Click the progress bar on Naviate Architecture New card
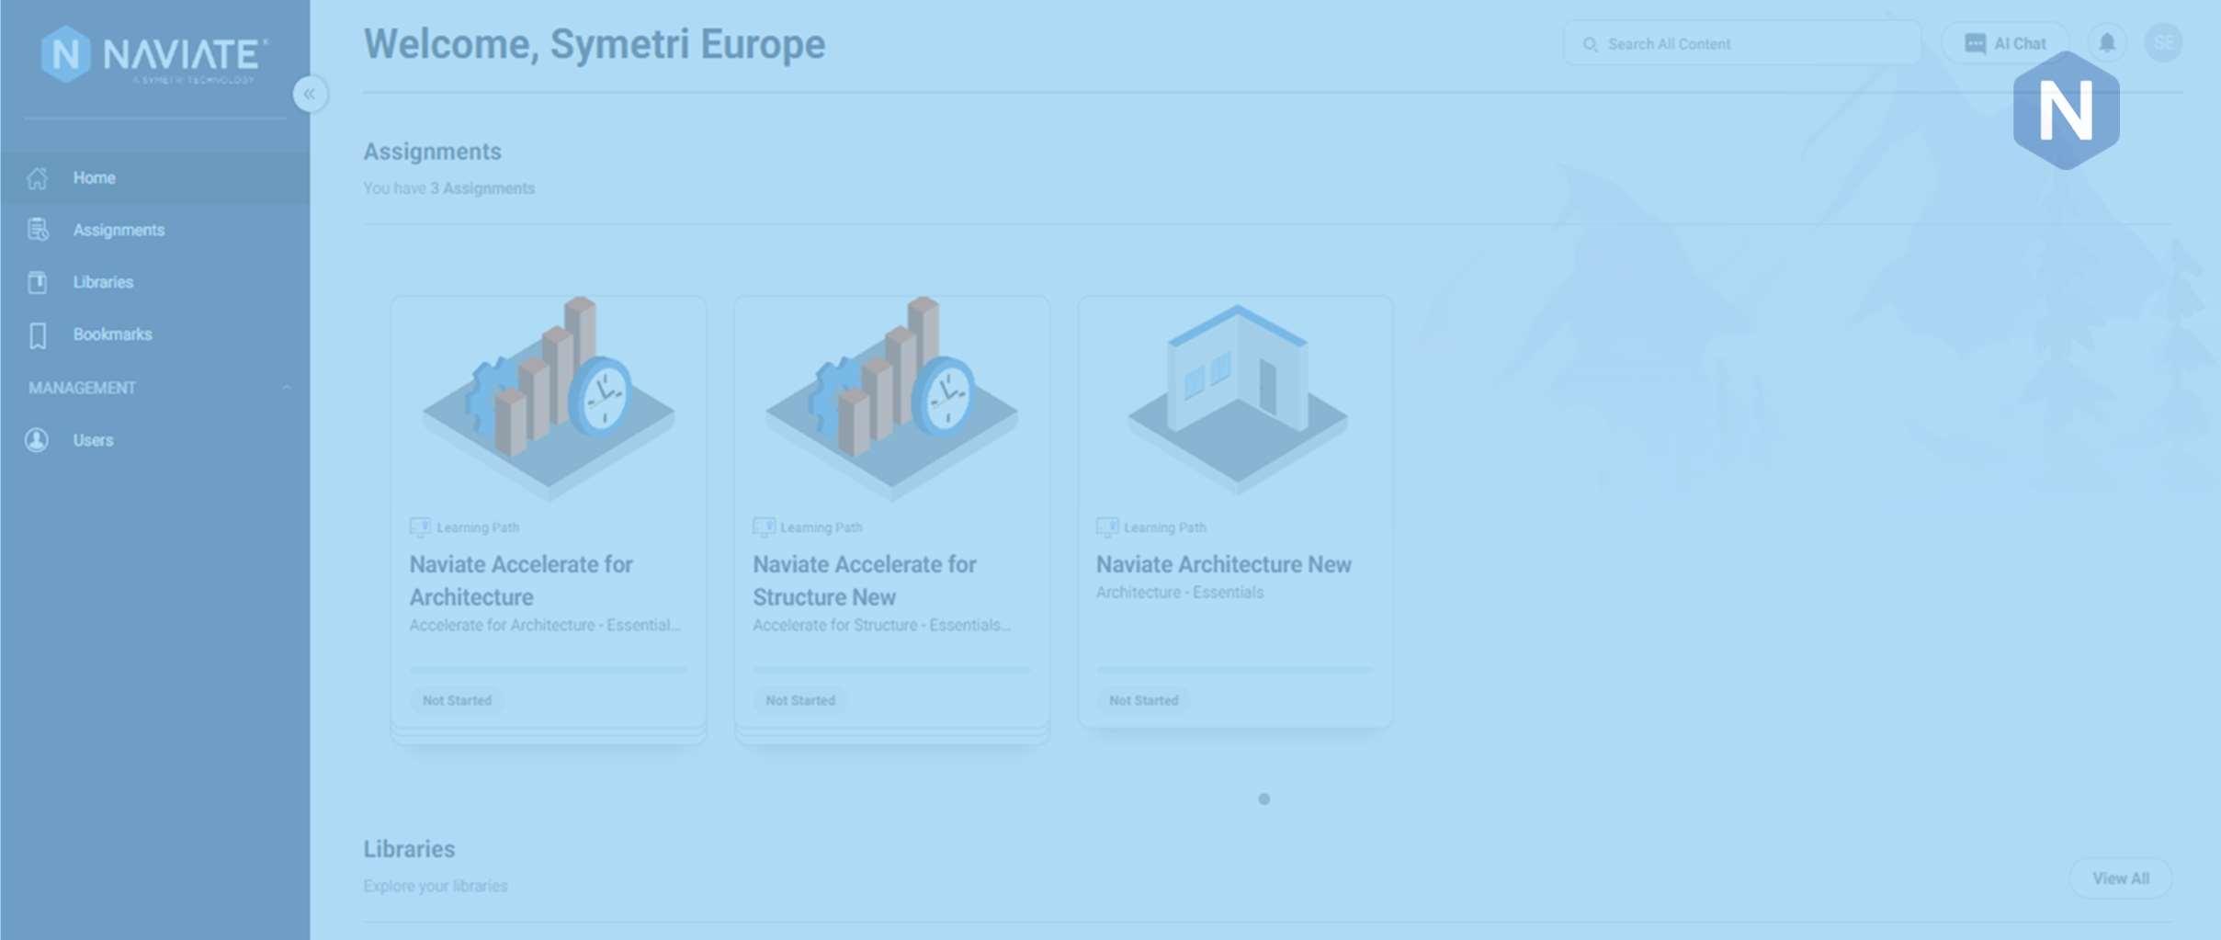Viewport: 2221px width, 940px height. click(x=1236, y=670)
